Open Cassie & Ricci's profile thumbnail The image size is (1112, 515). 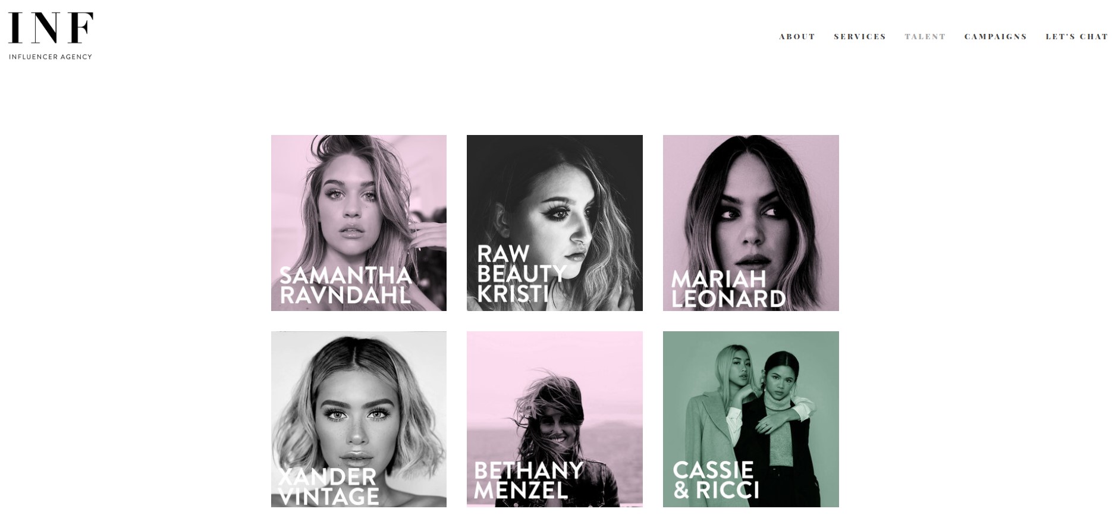(751, 419)
